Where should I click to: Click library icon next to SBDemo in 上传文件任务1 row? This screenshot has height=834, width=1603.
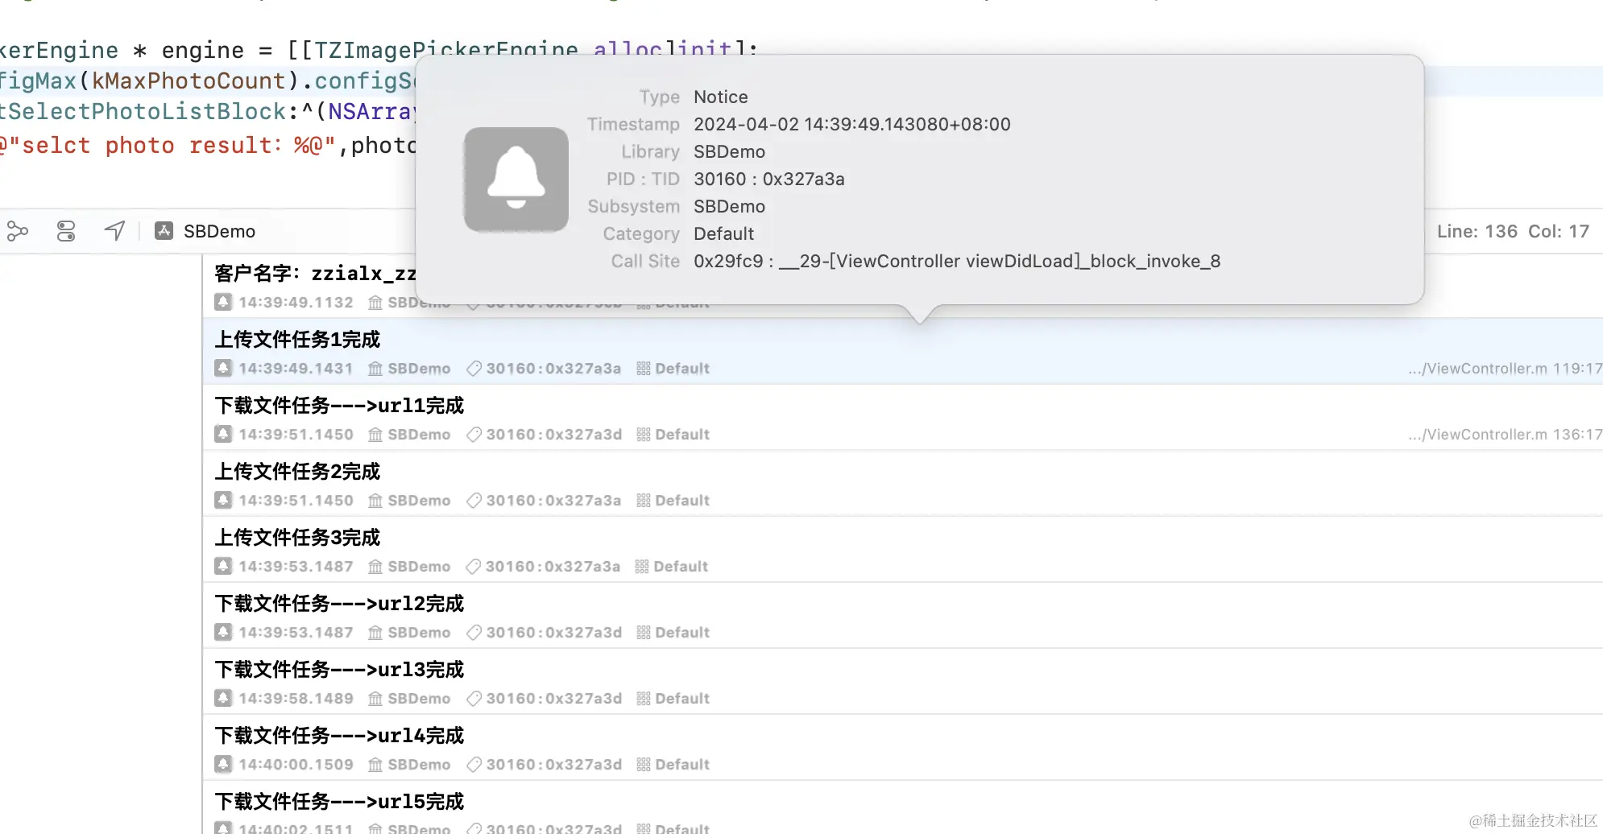click(375, 369)
